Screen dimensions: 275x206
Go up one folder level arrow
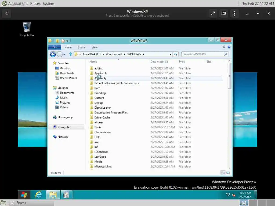pyautogui.click(x=71, y=54)
